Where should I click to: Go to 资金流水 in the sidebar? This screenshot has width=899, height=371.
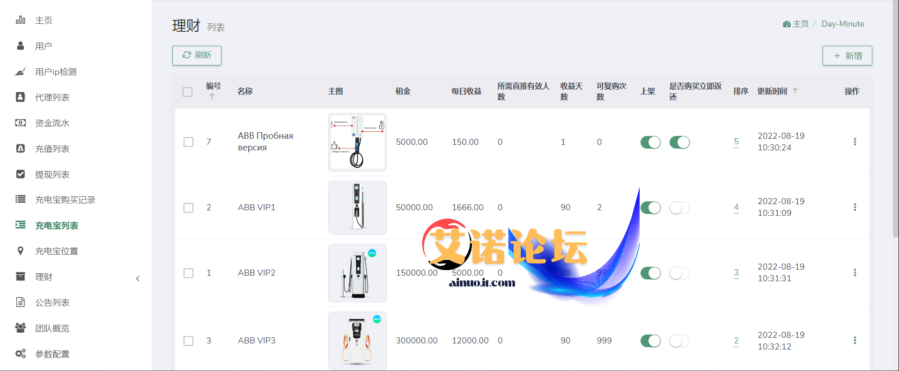[x=52, y=123]
